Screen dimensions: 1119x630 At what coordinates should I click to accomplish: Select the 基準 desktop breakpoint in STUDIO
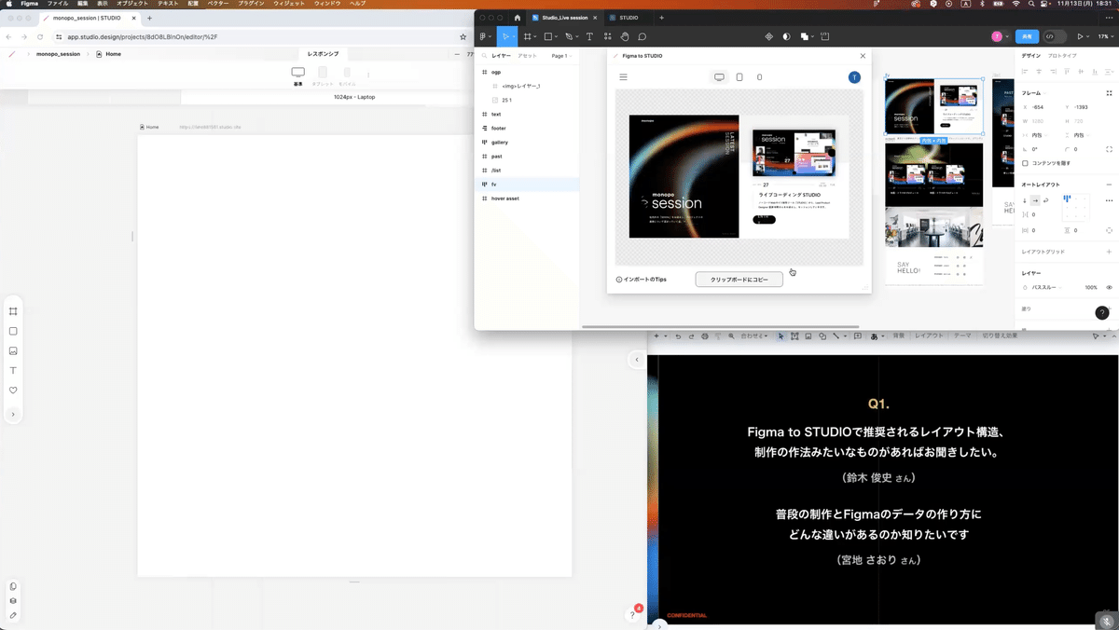[297, 75]
